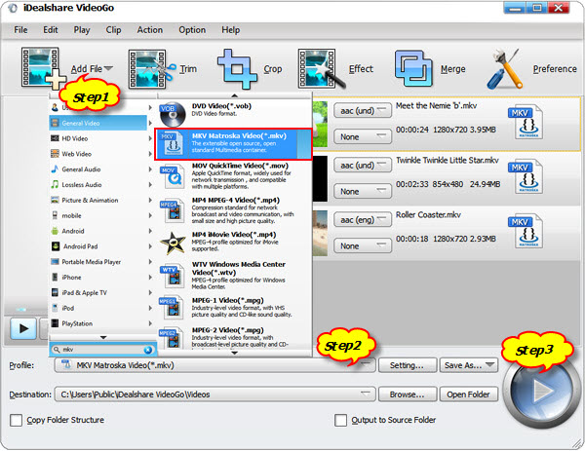
Task: Choose the WTV Windows Media Center icon
Action: [x=172, y=275]
